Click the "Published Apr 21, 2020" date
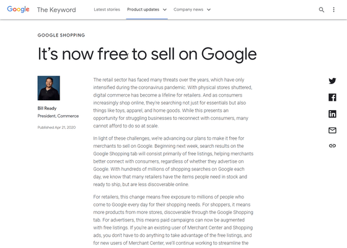The image size is (347, 248). coord(56,127)
